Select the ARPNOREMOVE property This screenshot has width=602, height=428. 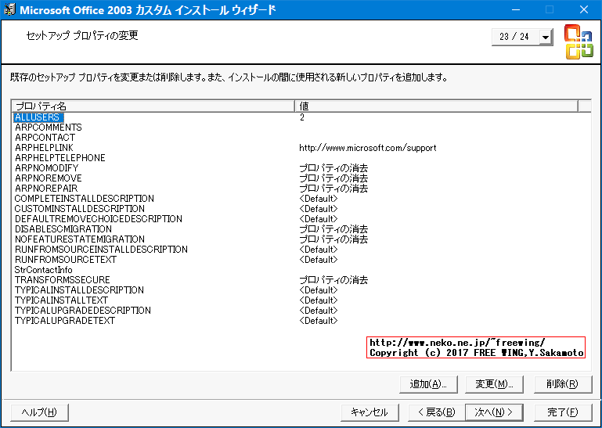(49, 178)
